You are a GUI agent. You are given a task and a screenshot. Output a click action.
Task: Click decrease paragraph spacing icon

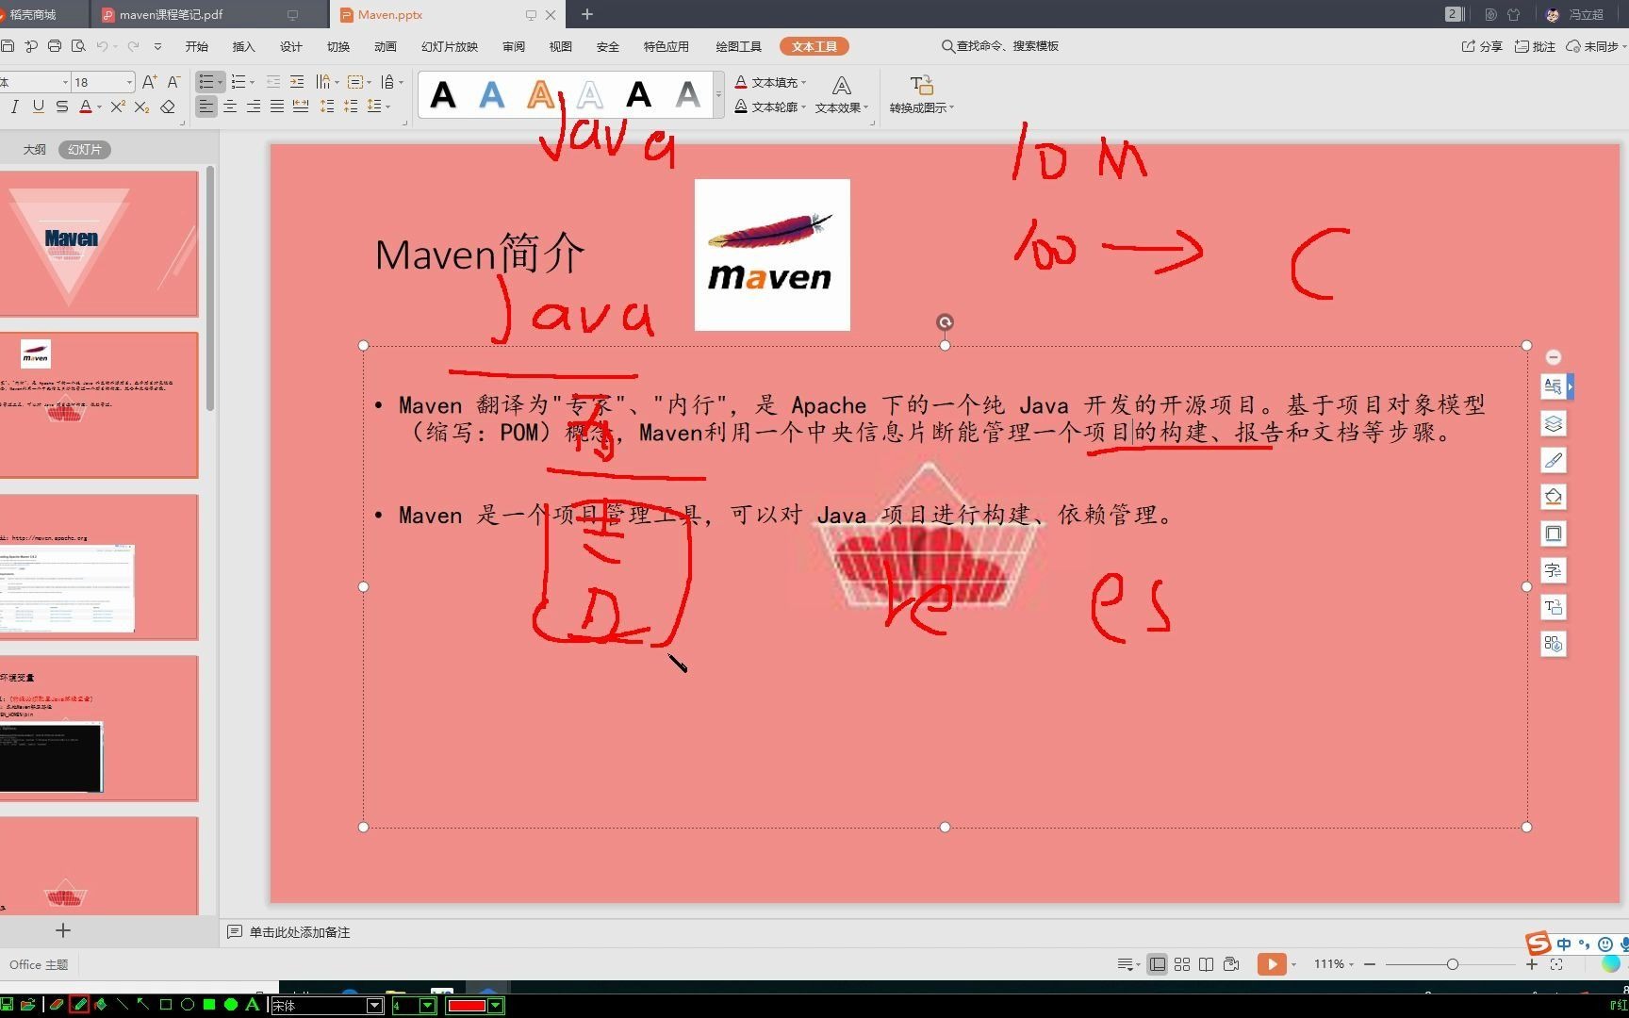351,107
